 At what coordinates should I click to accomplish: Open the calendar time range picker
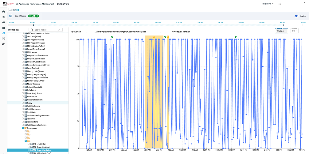10,16
